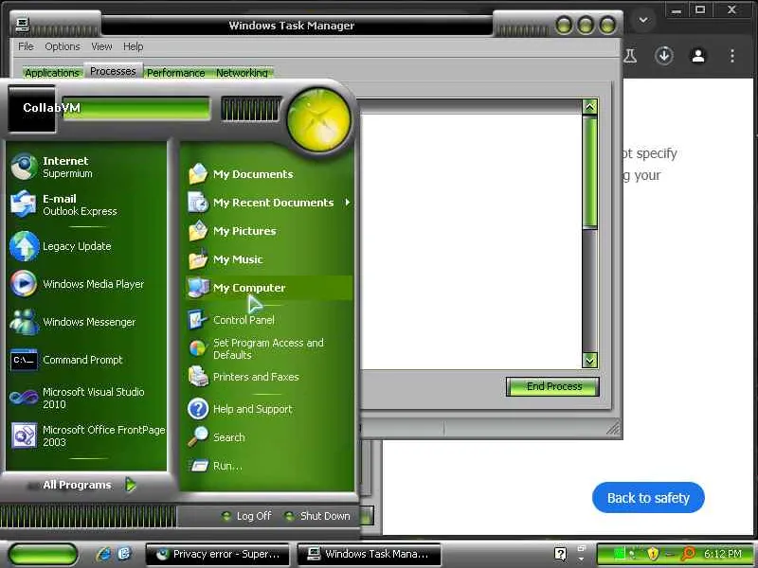The height and width of the screenshot is (568, 758).
Task: Click the green Start button on taskbar
Action: pyautogui.click(x=43, y=554)
